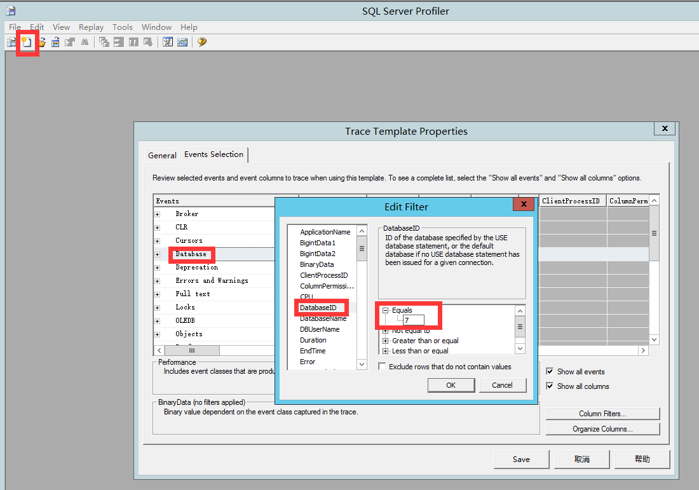The height and width of the screenshot is (490, 699).
Task: Select DBUserName in filter column list
Action: (320, 329)
